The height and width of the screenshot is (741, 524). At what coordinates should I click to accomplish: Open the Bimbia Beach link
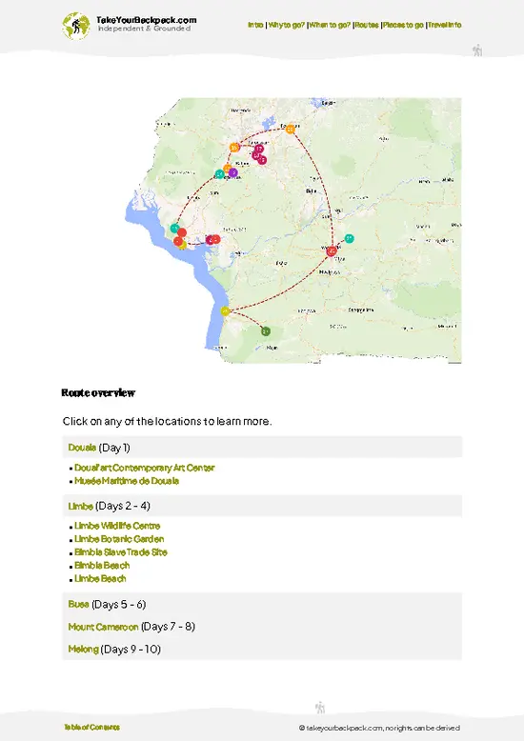tap(102, 565)
